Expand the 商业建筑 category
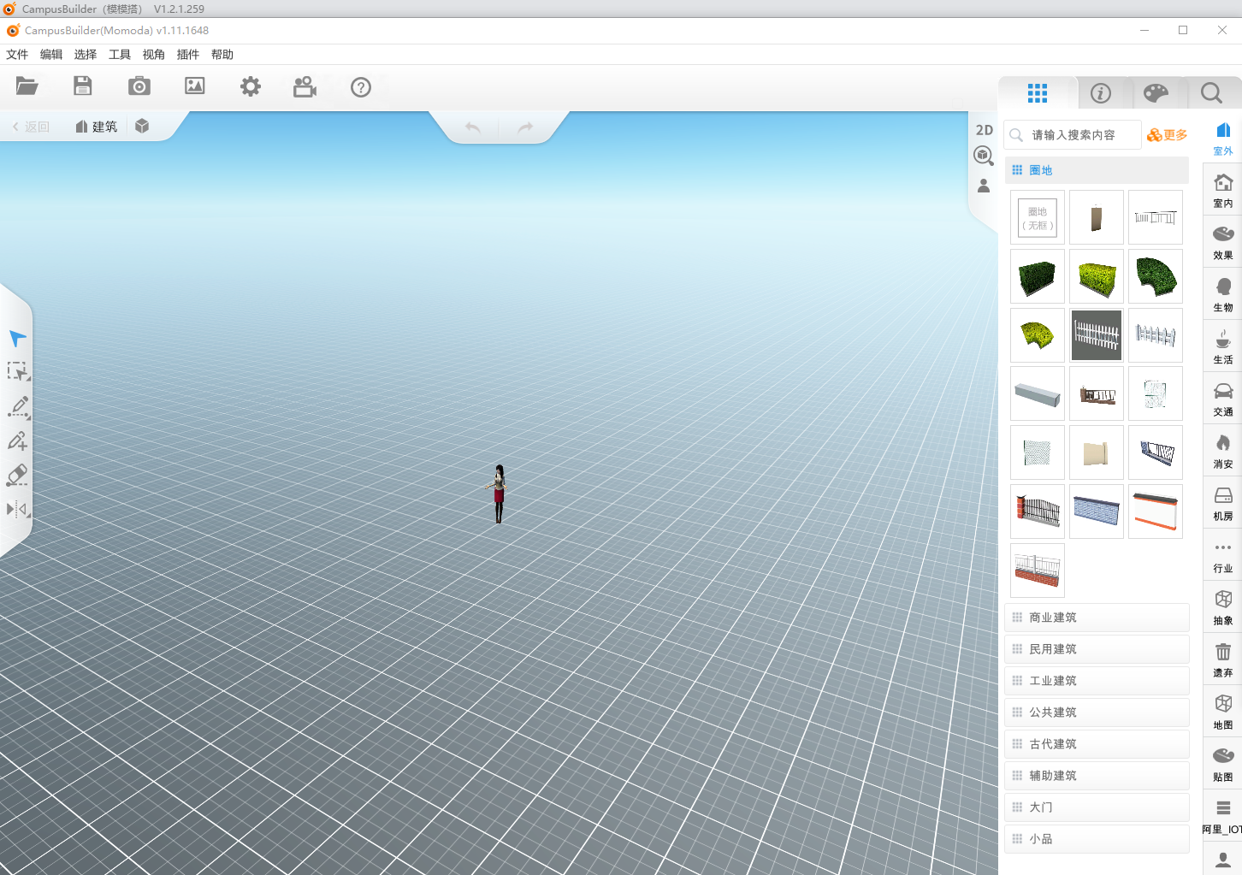 [x=1097, y=617]
